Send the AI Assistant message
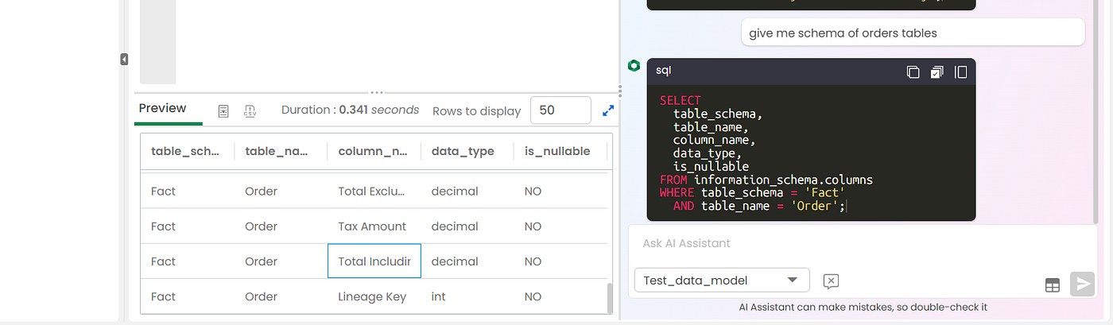Viewport: 1113px width, 325px height. [x=1082, y=284]
